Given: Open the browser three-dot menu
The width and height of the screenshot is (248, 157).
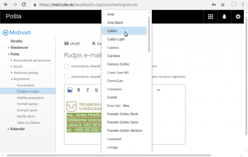Looking at the screenshot, I should 243,5.
